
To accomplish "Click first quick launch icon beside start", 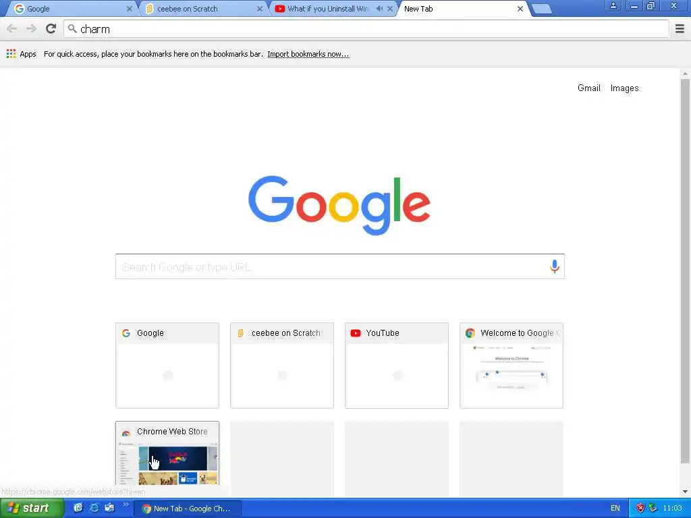I will 78,508.
